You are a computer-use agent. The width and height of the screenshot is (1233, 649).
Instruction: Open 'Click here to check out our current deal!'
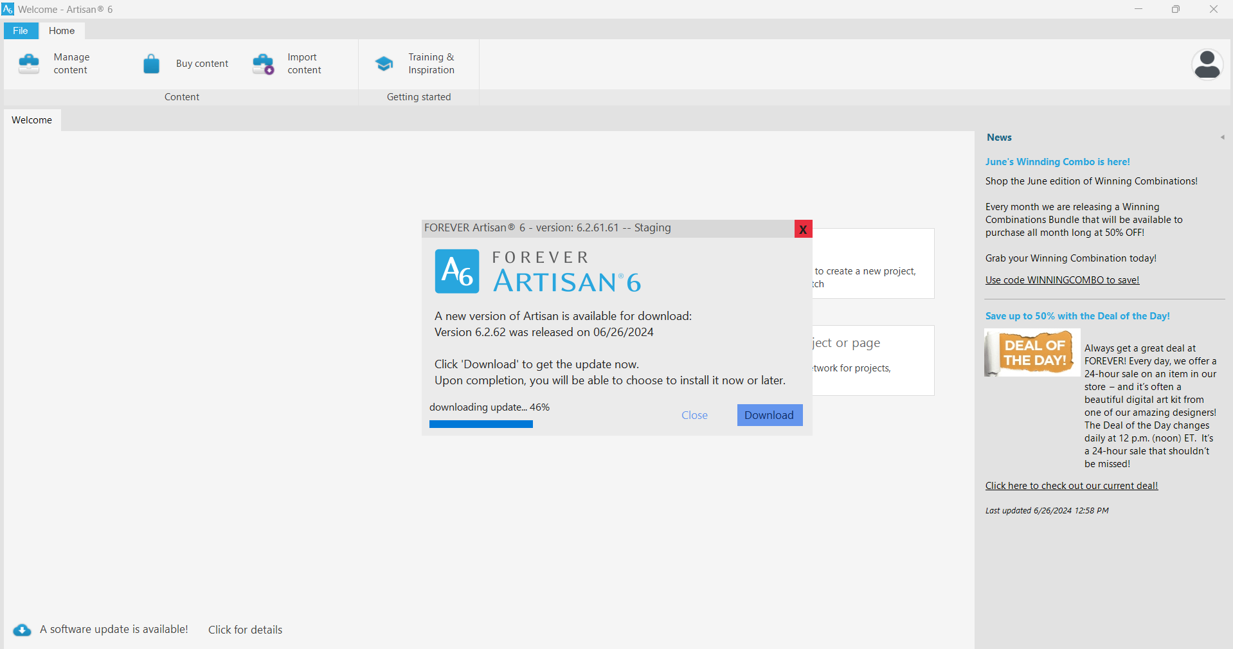[1072, 485]
